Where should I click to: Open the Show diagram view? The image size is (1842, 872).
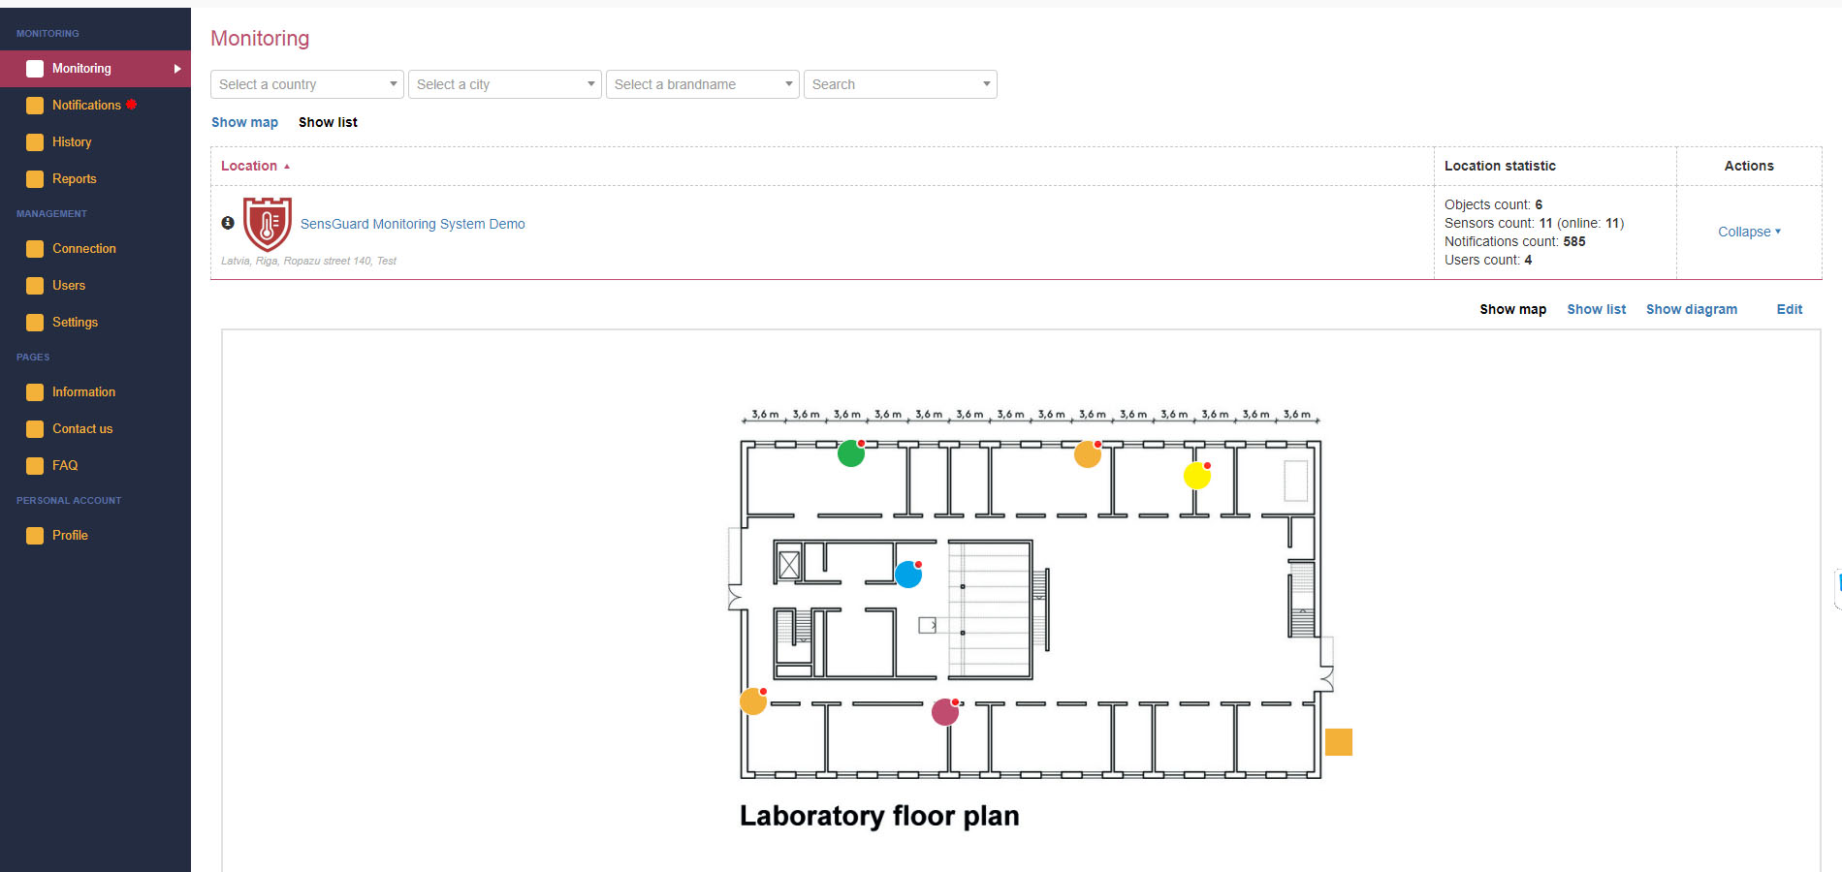click(x=1692, y=309)
